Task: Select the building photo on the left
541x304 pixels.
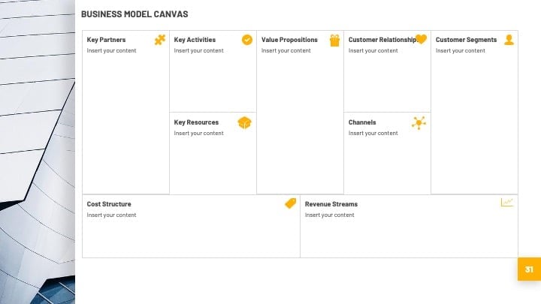Action: 38,152
